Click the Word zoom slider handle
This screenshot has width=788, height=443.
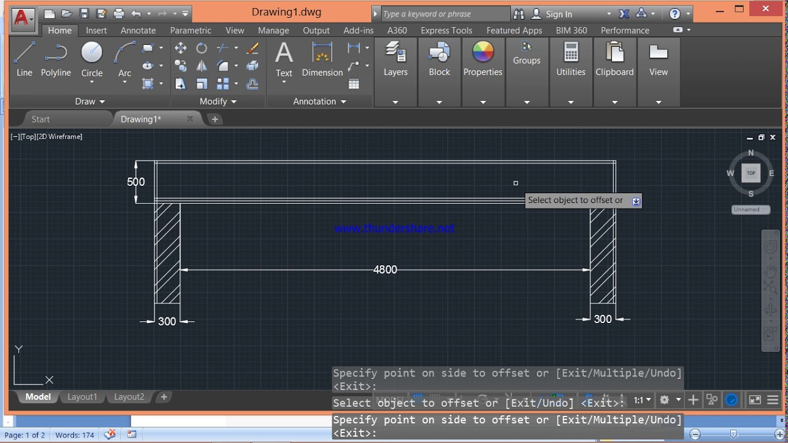(733, 434)
